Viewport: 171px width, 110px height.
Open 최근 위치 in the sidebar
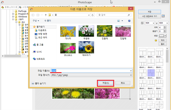(x=42, y=38)
